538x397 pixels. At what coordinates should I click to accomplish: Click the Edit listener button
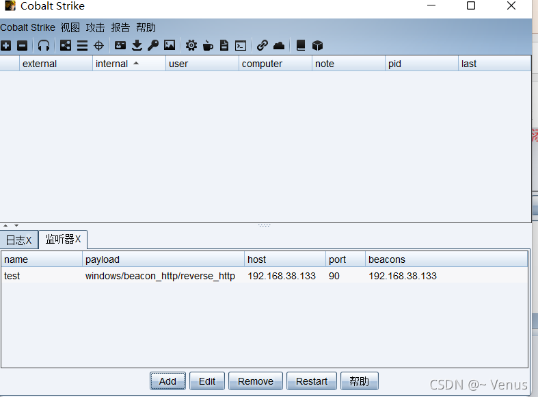[x=207, y=381]
